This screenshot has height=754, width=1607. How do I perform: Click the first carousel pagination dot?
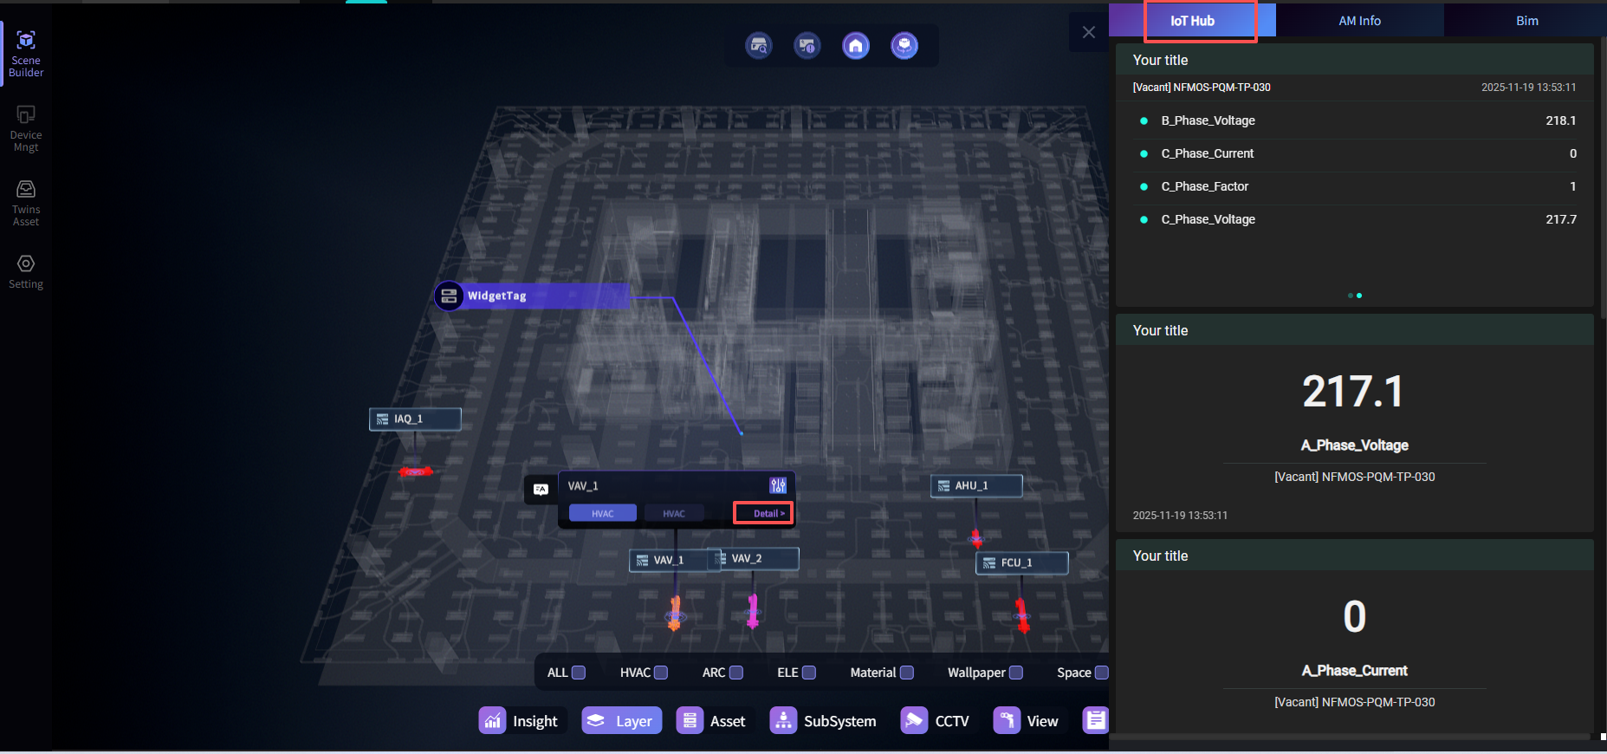click(1350, 296)
